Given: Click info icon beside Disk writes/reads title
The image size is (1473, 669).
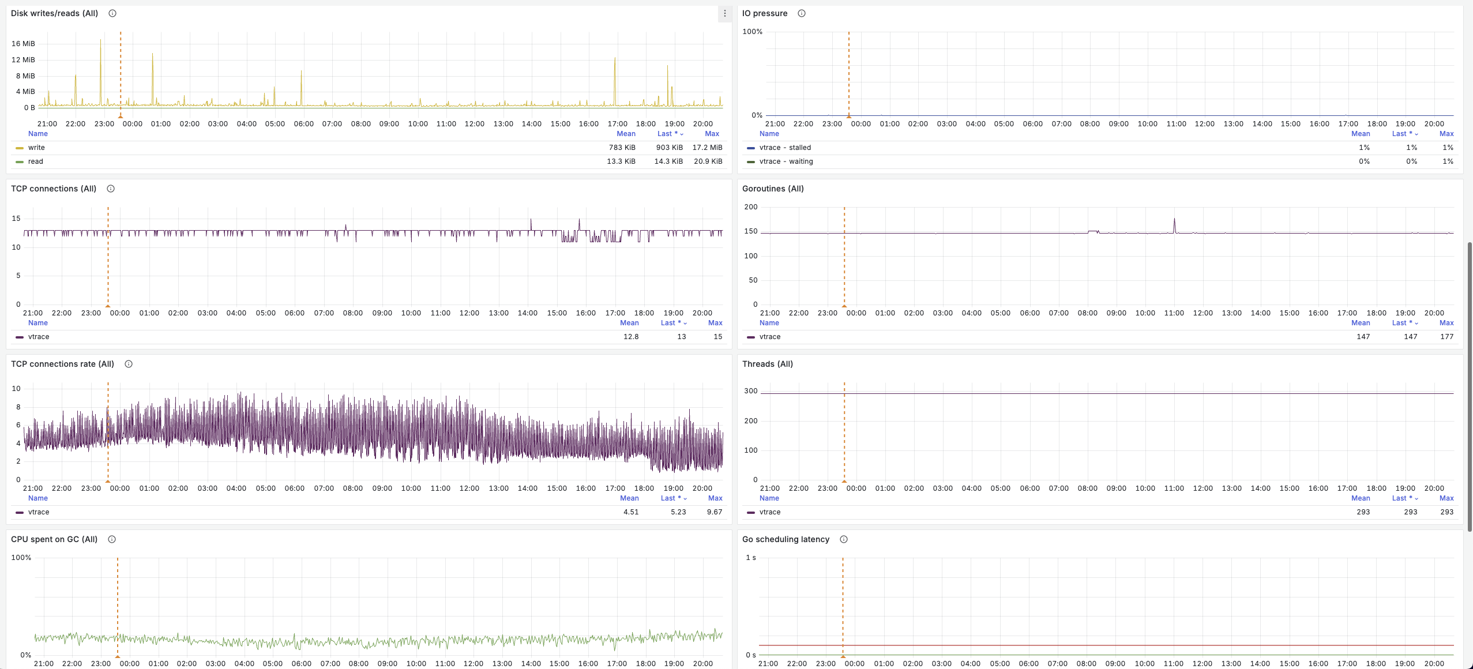Looking at the screenshot, I should click(112, 13).
